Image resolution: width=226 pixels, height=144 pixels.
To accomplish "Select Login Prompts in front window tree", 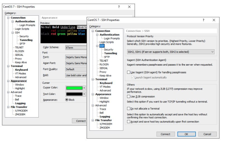I will pos(112,39).
